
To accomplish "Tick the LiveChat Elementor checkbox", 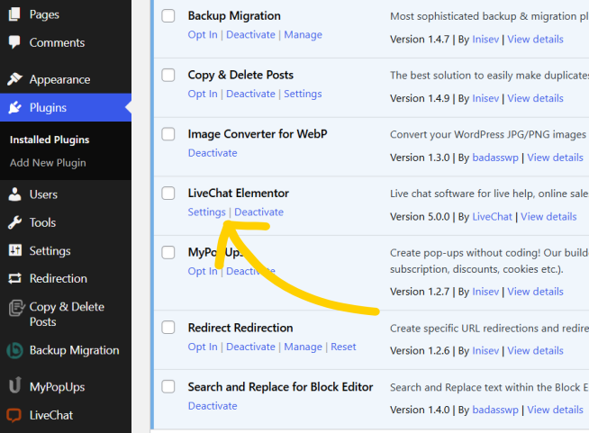I will 168,193.
